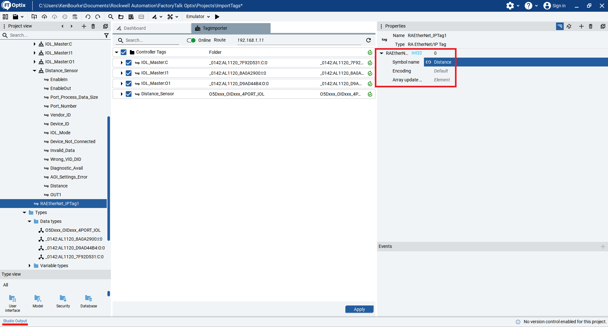Screen dimensions: 608x327
Task: Add an event in Events panel
Action: [x=603, y=247]
